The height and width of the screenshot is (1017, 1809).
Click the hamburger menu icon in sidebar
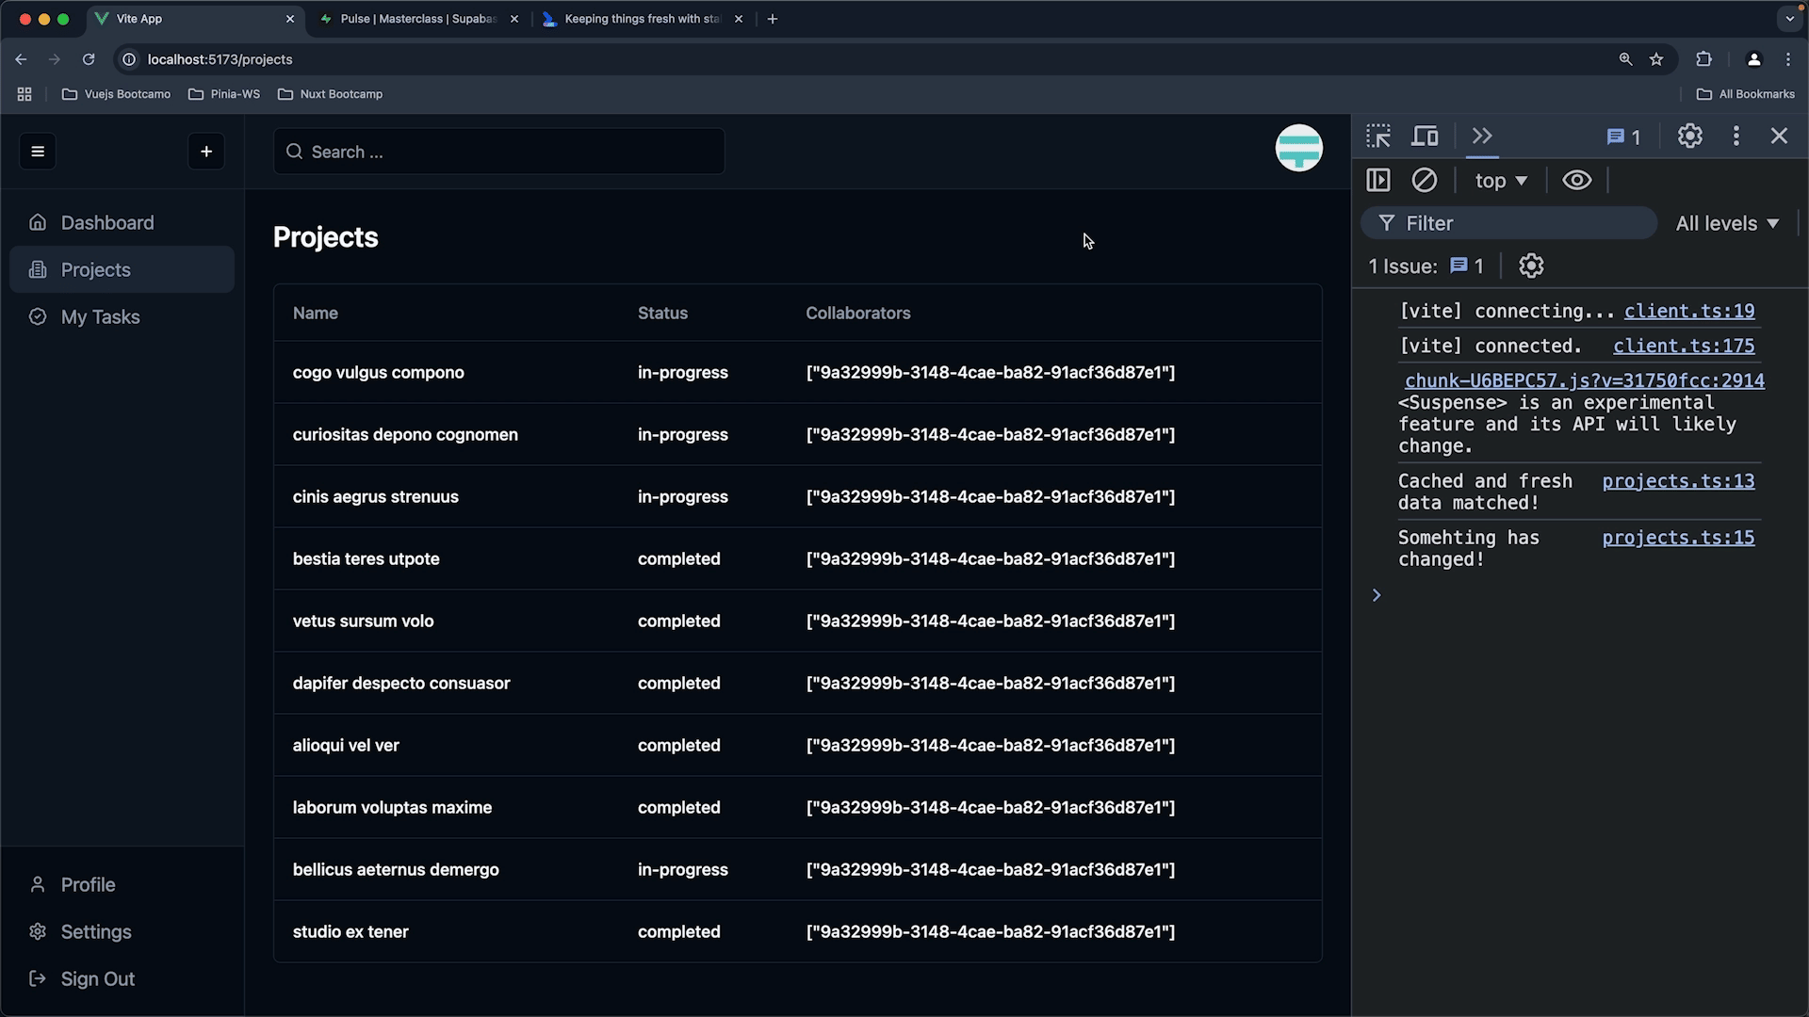38,152
